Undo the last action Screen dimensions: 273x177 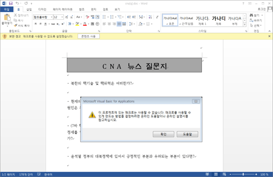pyautogui.click(x=17, y=3)
